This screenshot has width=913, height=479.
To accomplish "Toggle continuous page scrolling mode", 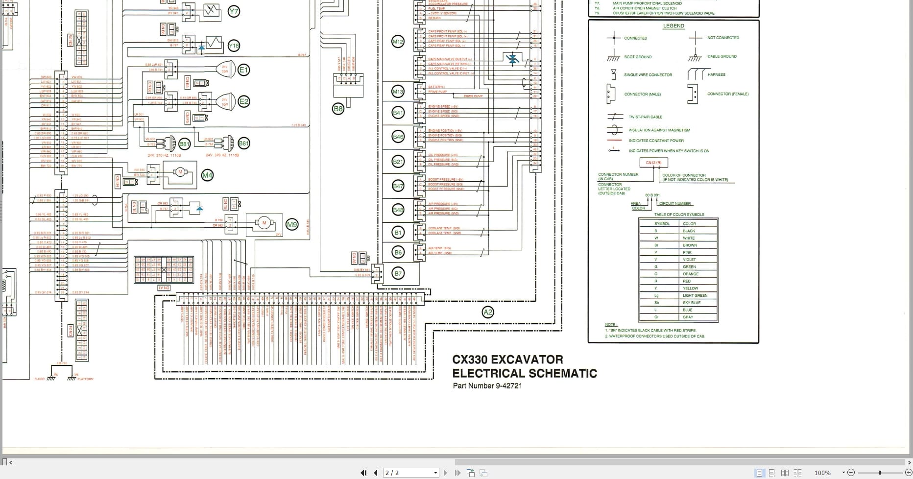I will tap(772, 473).
